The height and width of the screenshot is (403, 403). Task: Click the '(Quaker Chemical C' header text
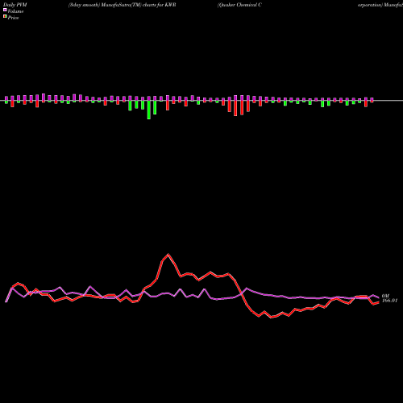click(x=239, y=5)
